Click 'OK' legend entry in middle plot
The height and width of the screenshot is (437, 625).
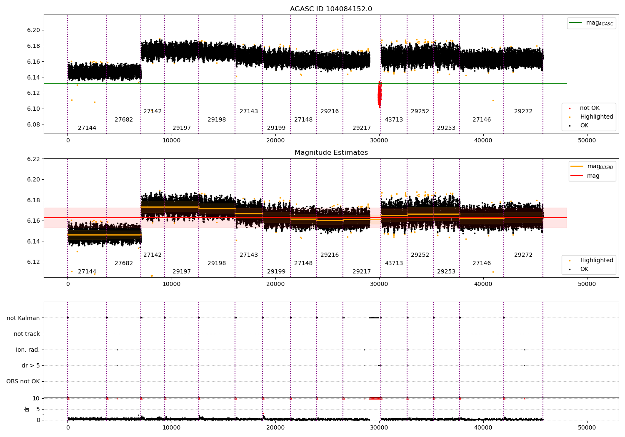click(x=579, y=269)
